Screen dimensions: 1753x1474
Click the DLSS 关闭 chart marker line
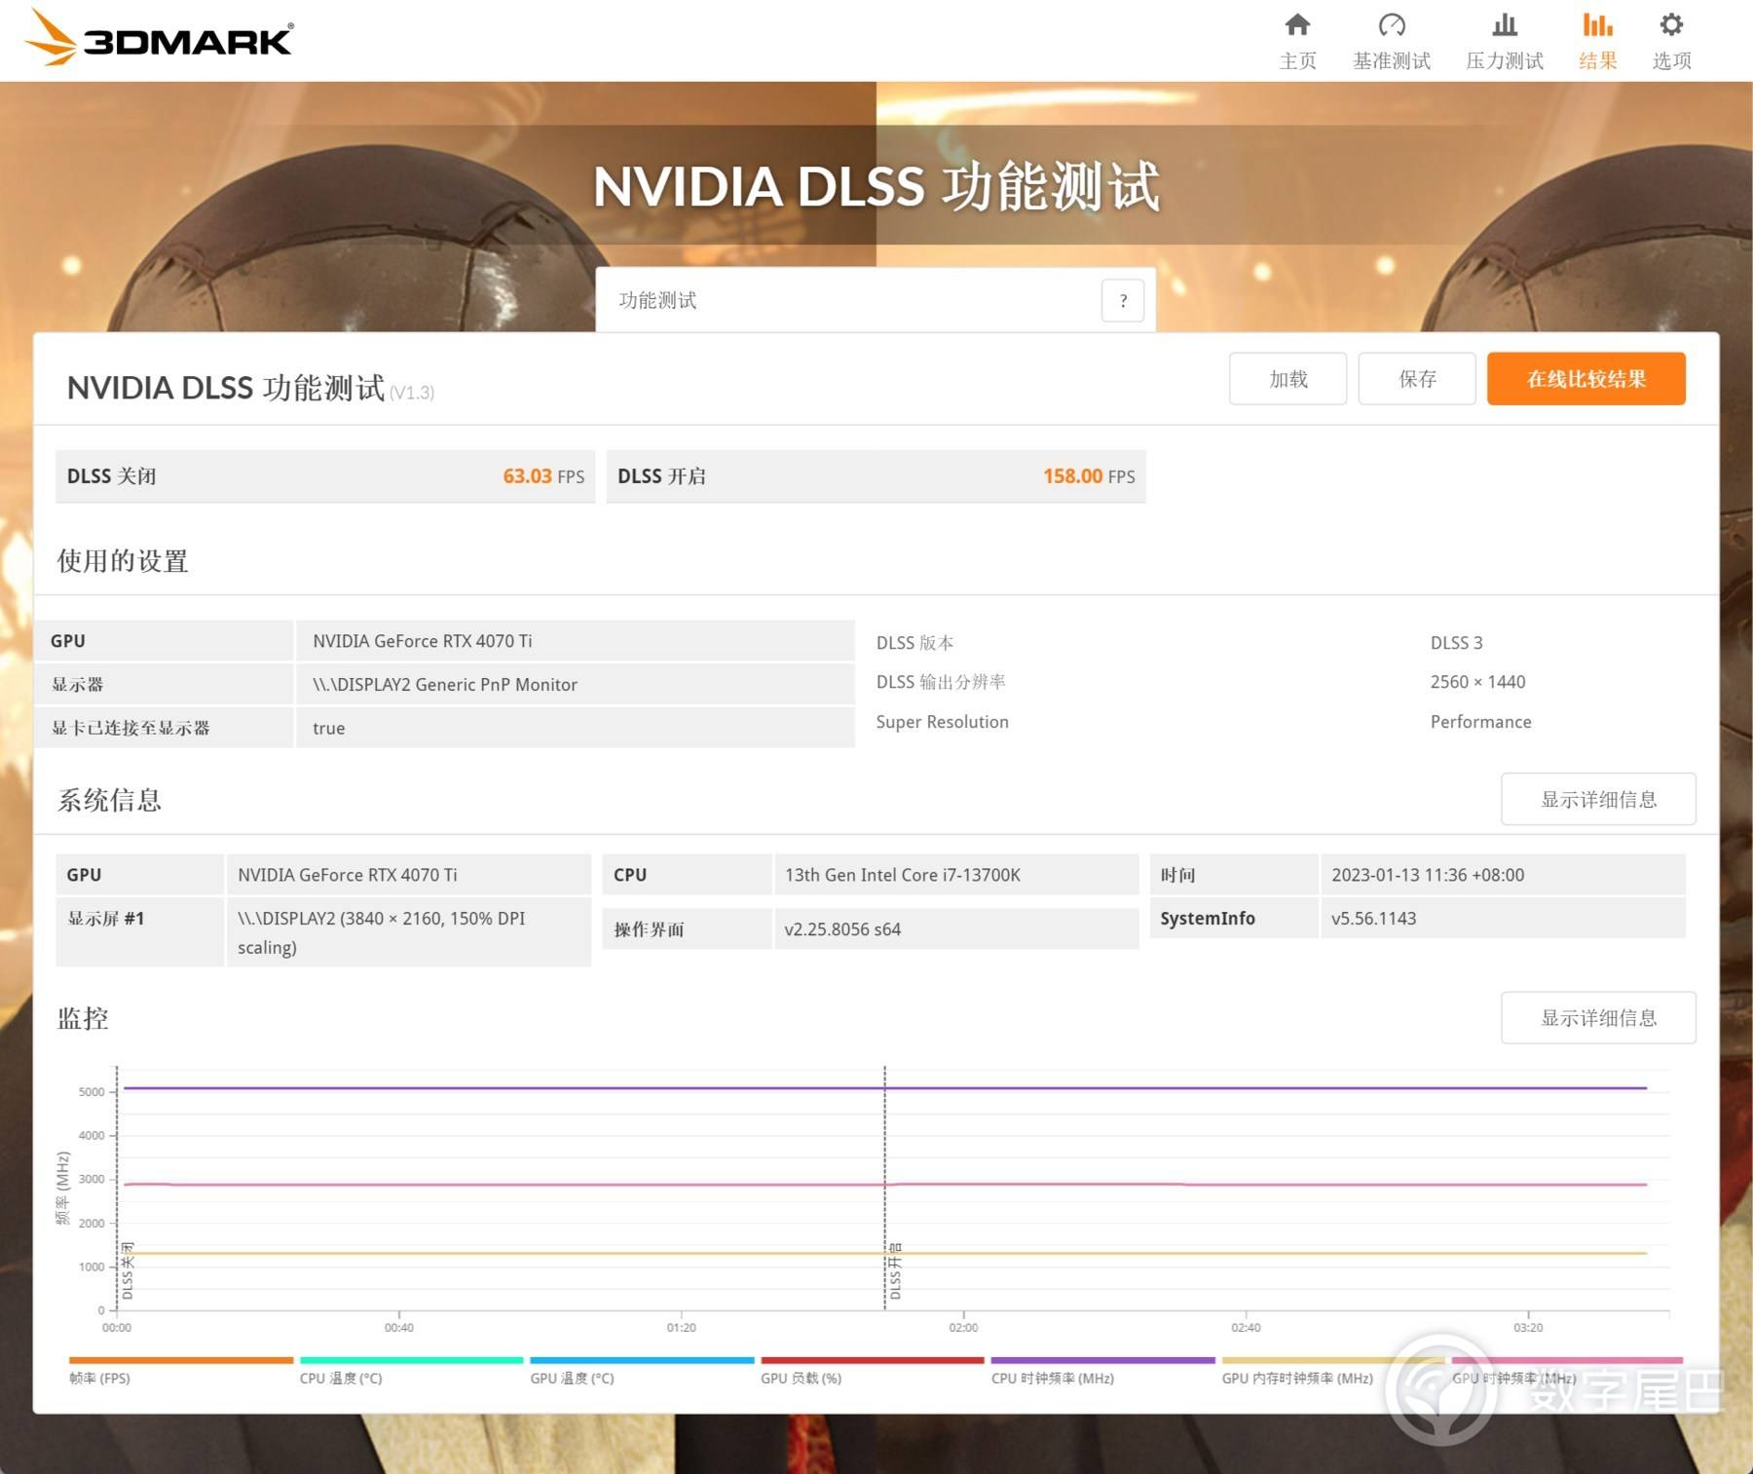[117, 1189]
